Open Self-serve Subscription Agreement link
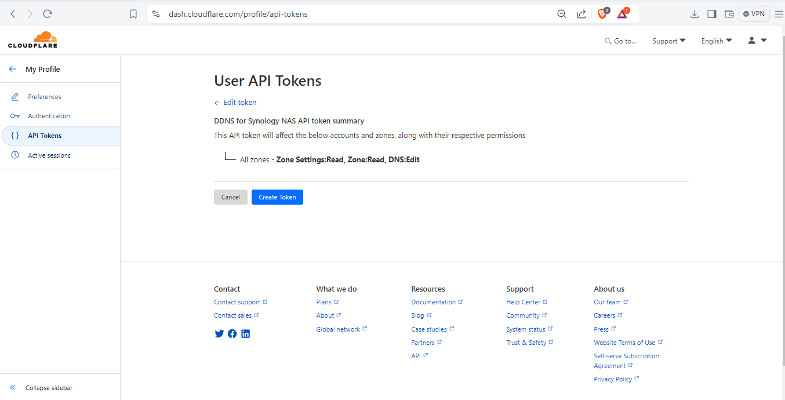This screenshot has width=785, height=400. point(626,361)
